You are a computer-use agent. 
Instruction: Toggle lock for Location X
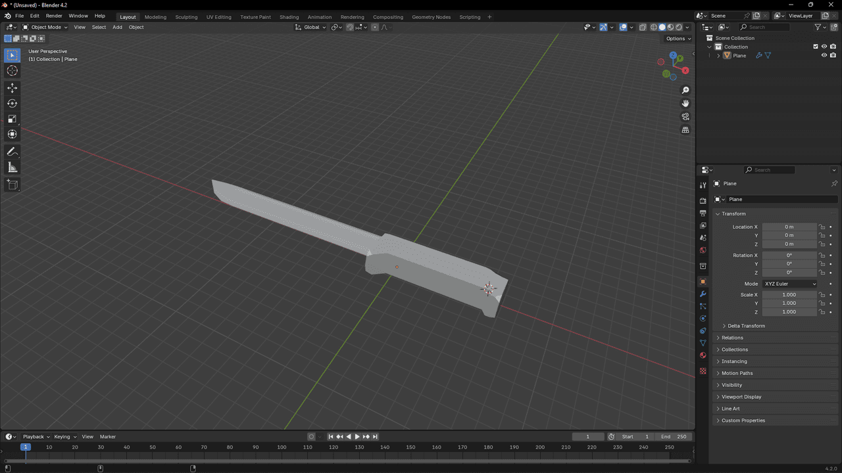(x=822, y=227)
